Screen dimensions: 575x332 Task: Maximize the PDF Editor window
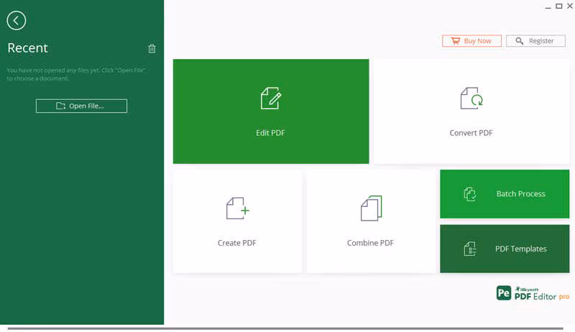tap(559, 6)
